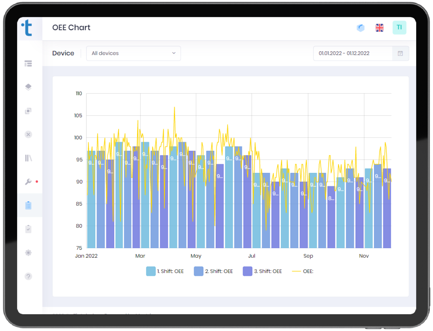Open the overlapping squares sidebar icon
The height and width of the screenshot is (331, 433).
pyautogui.click(x=28, y=111)
